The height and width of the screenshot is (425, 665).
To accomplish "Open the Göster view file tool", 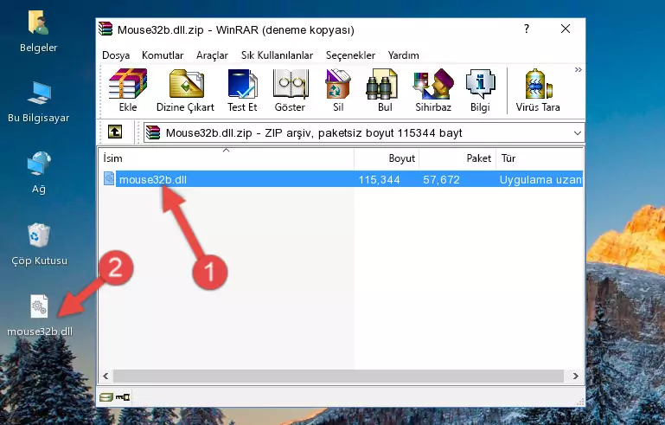I will click(x=290, y=90).
